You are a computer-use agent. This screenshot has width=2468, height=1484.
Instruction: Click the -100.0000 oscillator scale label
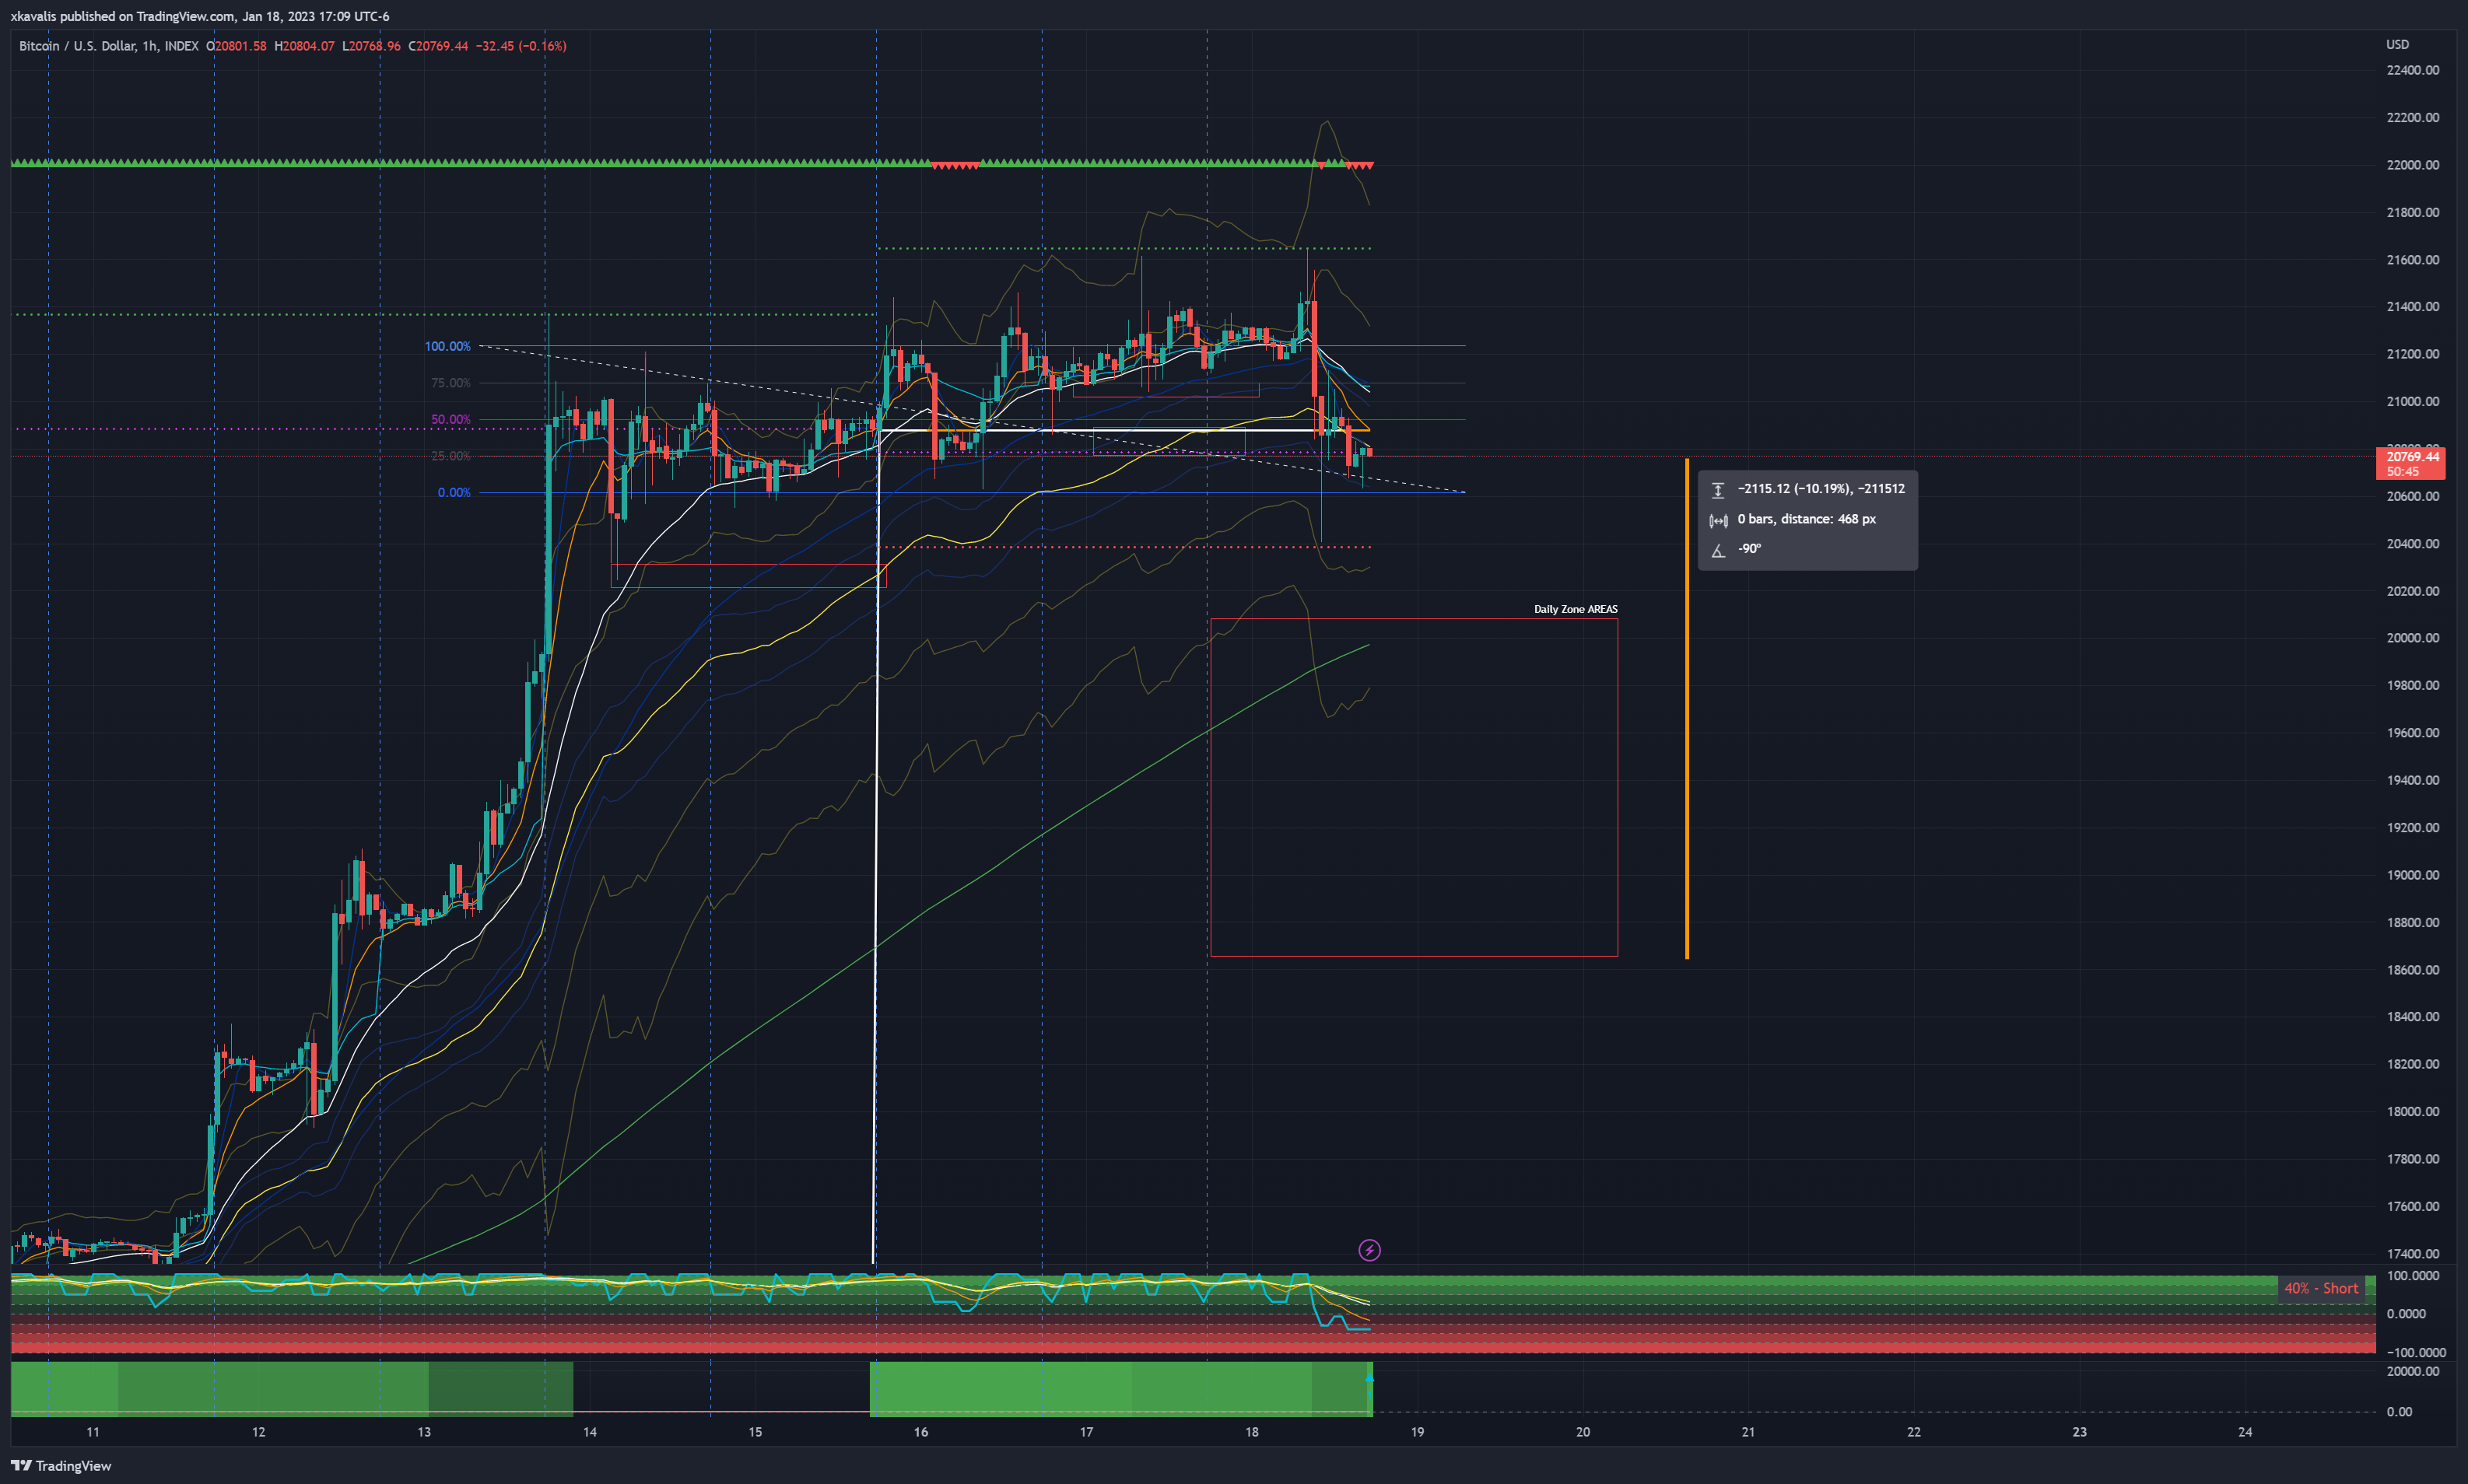2415,1353
